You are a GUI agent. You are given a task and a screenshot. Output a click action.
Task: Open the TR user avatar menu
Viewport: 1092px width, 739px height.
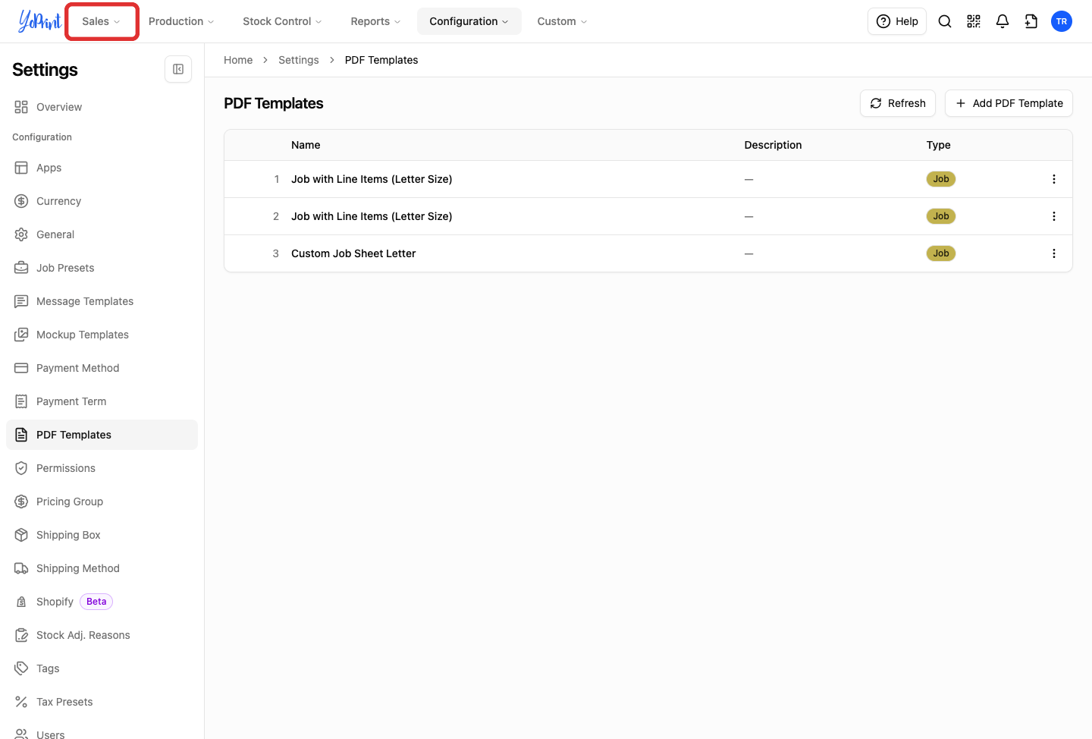coord(1062,21)
